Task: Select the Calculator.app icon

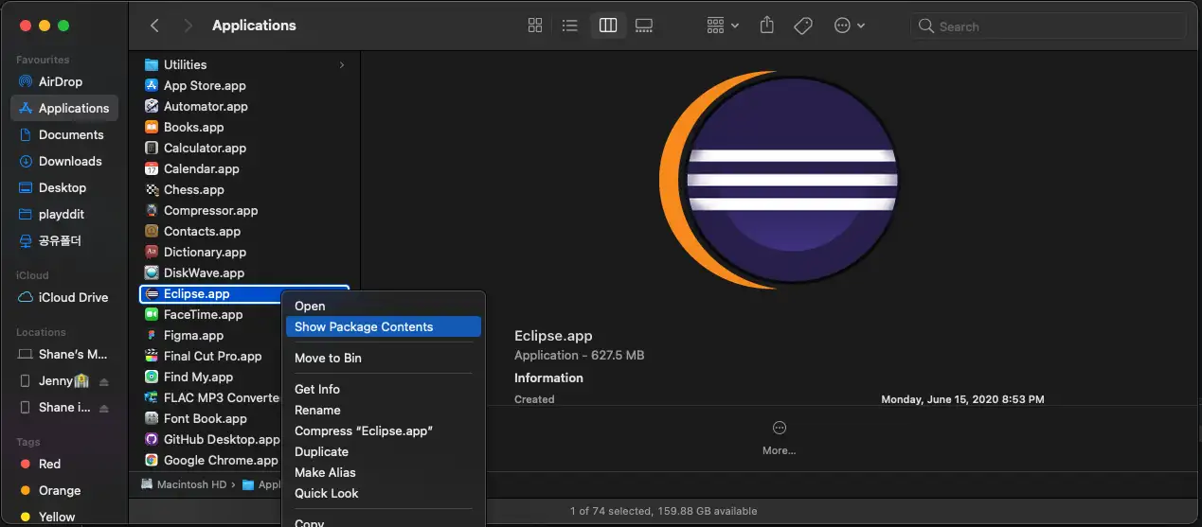Action: tap(152, 148)
